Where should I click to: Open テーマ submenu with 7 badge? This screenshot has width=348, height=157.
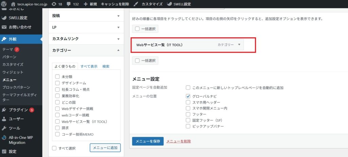coord(11,50)
